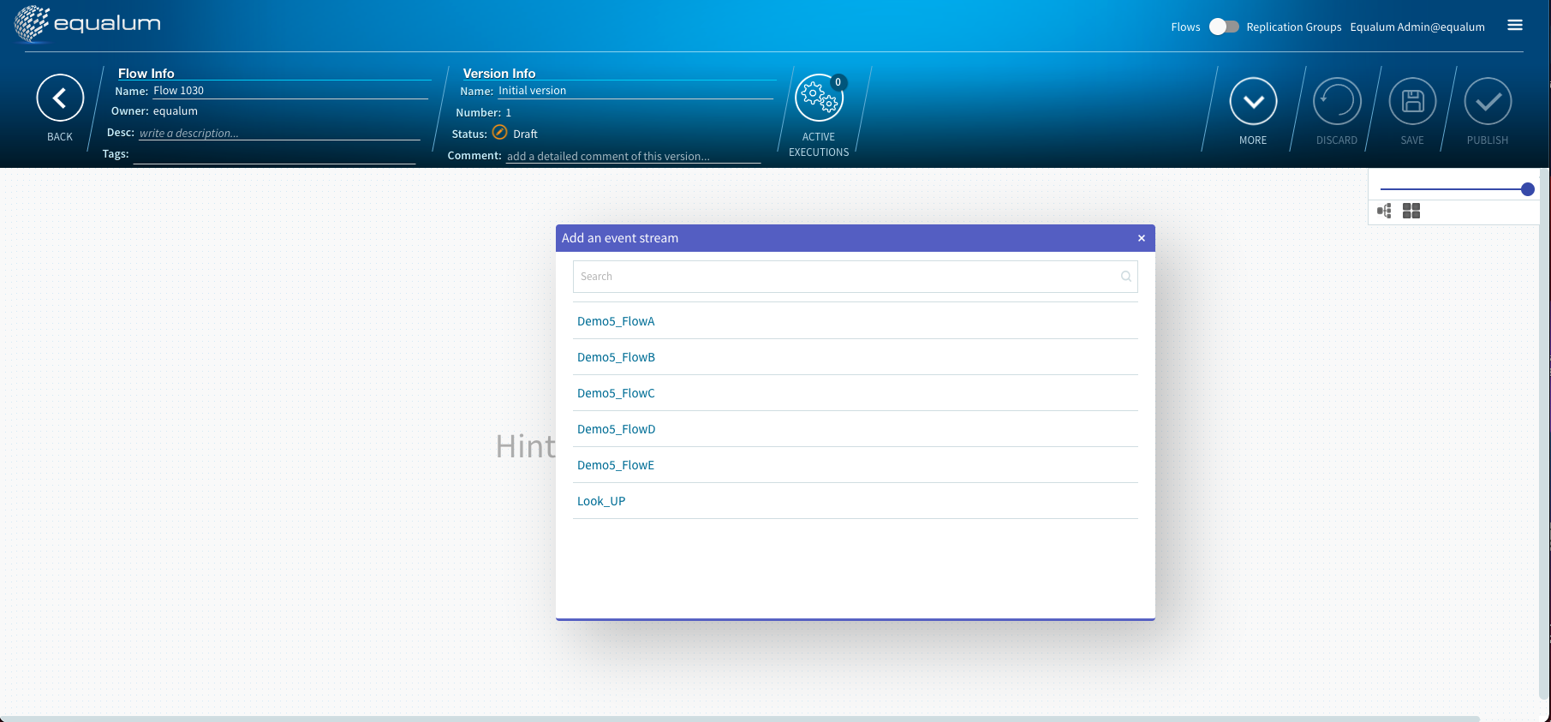Close the Add an event stream dialog
Screen dimensions: 1551x722
tap(1141, 238)
